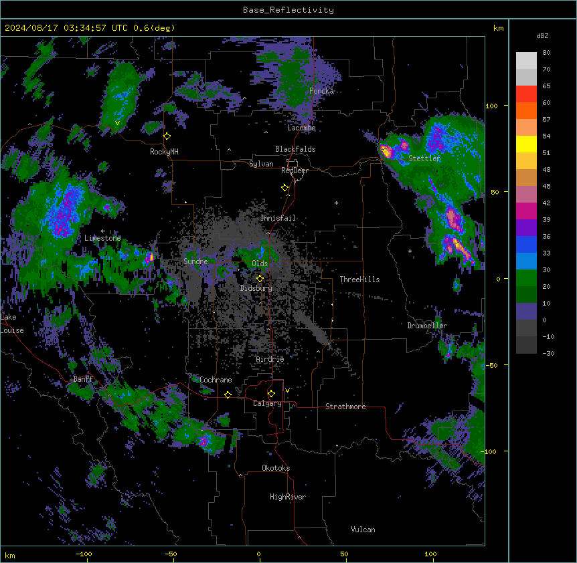Pick the purple 36-39 dBZ legend swatch
The image size is (577, 563).
pyautogui.click(x=526, y=228)
